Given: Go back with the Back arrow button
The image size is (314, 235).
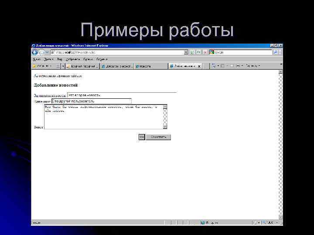Looking at the screenshot, I should pyautogui.click(x=35, y=52).
